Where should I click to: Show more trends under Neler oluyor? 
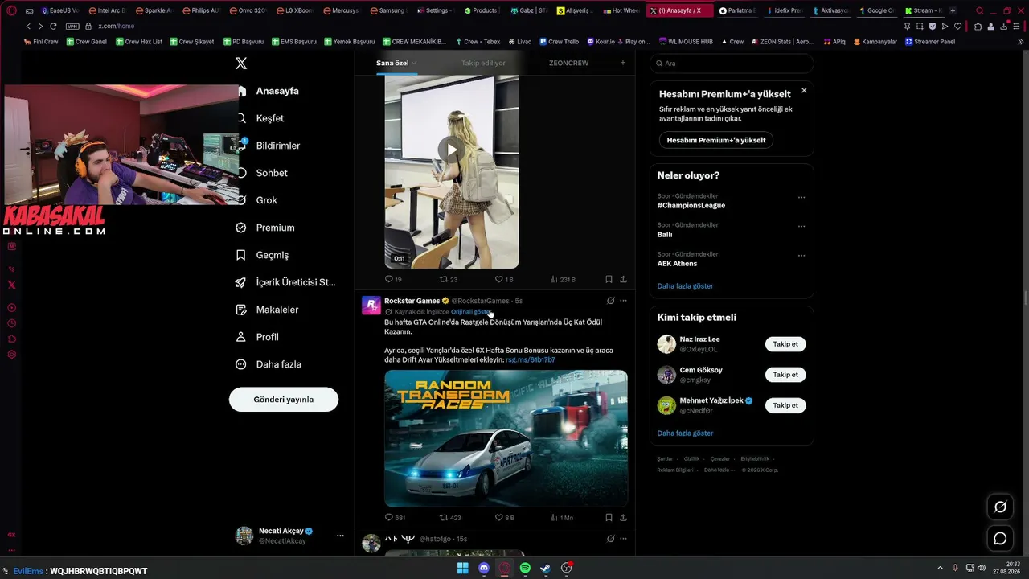pyautogui.click(x=685, y=286)
